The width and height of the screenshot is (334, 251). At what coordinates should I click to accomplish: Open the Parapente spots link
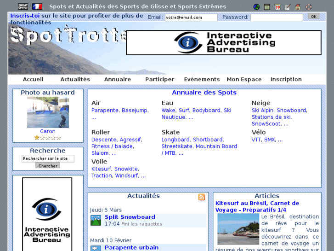pos(105,110)
